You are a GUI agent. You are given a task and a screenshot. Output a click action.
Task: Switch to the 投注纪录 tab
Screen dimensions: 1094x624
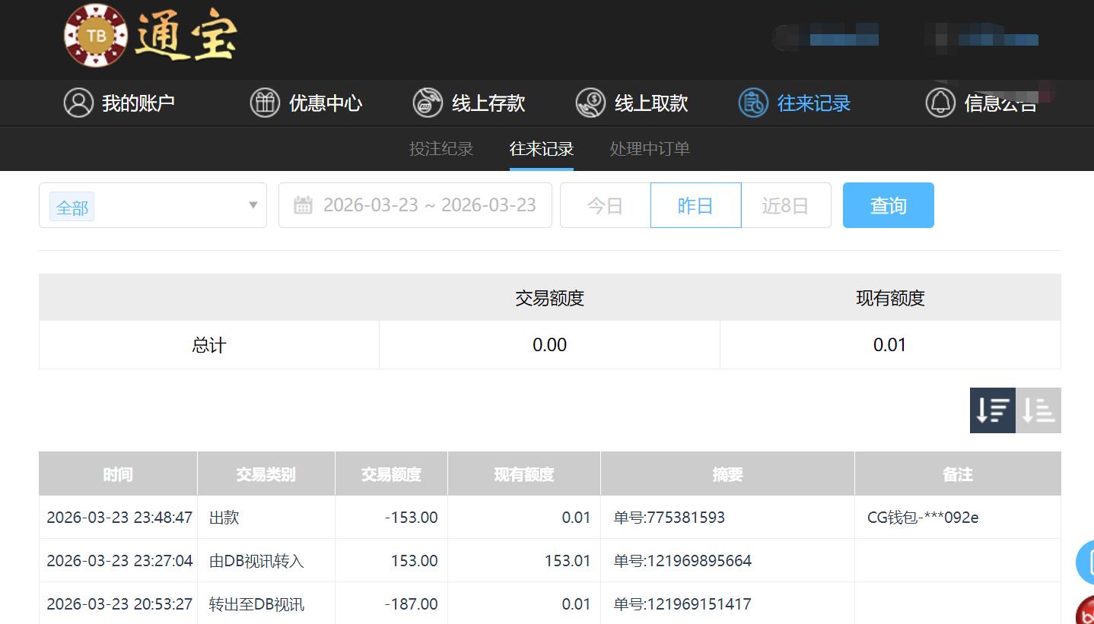pyautogui.click(x=441, y=149)
